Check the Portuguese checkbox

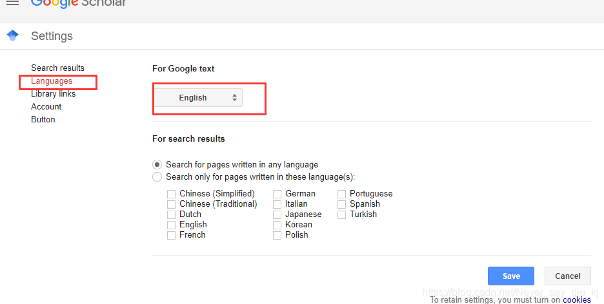(x=341, y=194)
